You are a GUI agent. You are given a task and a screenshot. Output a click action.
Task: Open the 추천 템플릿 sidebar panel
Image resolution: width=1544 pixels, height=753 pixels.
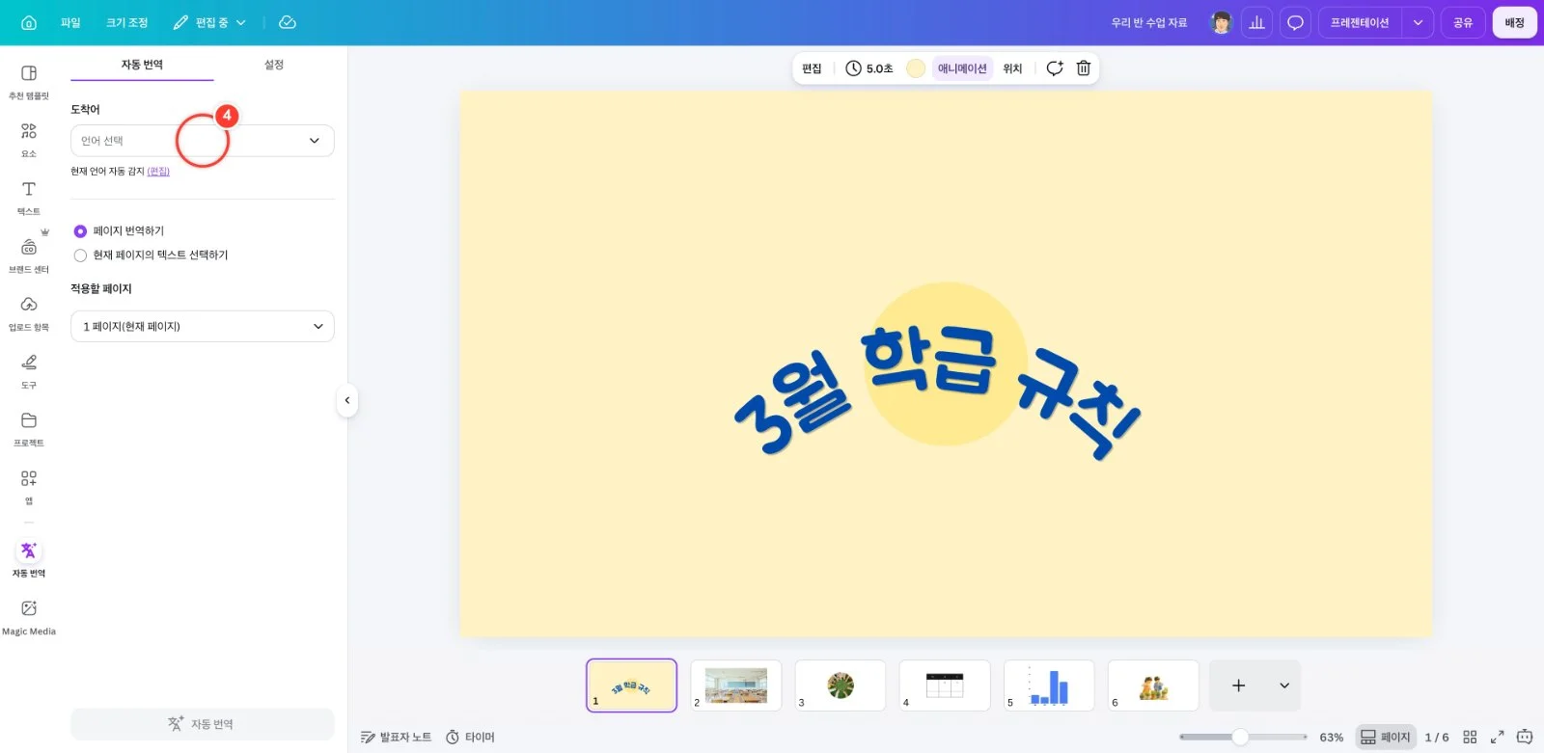(29, 82)
